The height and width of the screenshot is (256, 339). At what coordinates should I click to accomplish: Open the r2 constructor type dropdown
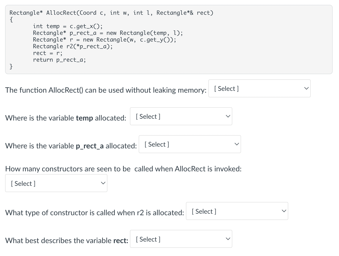point(237,211)
